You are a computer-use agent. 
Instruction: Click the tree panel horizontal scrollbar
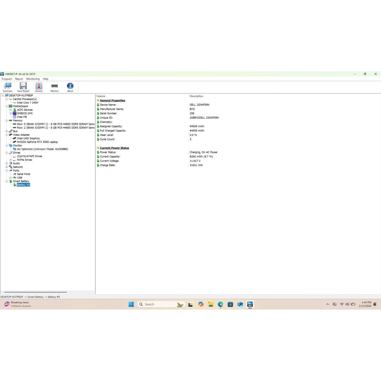(35, 292)
